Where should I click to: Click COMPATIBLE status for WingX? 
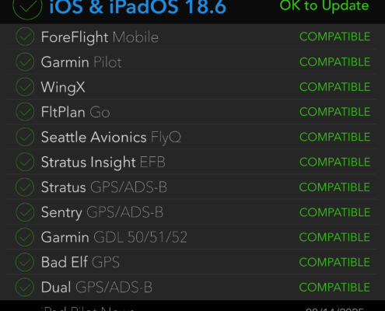(x=334, y=87)
